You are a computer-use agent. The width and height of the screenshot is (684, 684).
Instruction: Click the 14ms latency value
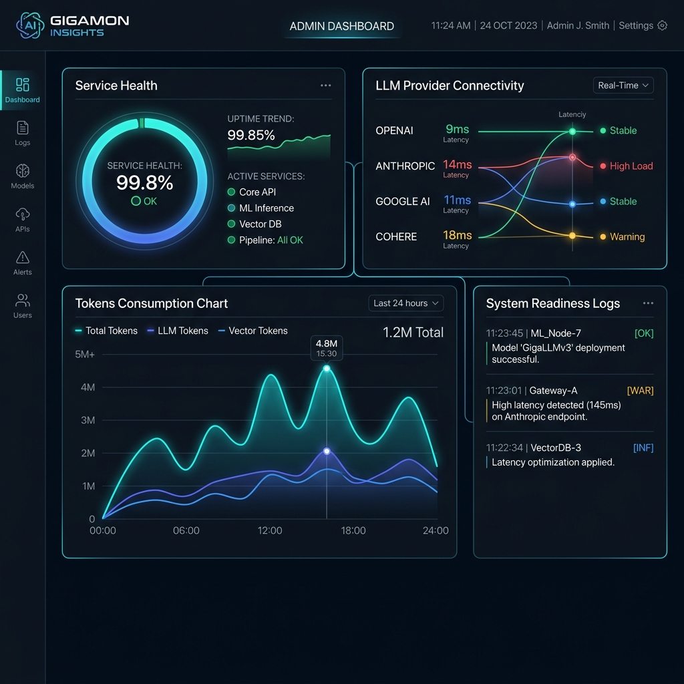click(457, 164)
